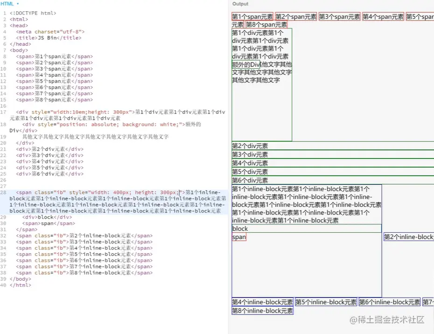The width and height of the screenshot is (434, 334).
Task: Click the 第6个div元素 row in the Output
Action: coord(333,180)
